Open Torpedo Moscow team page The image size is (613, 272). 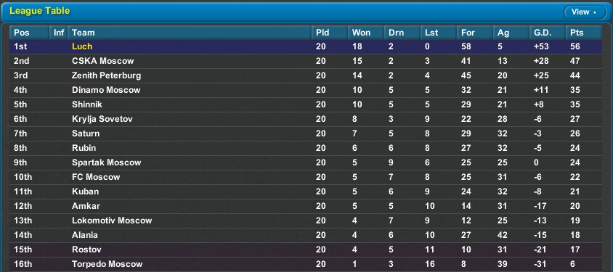(x=107, y=264)
